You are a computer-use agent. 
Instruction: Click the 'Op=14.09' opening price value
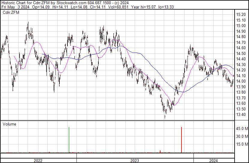(x=41, y=7)
